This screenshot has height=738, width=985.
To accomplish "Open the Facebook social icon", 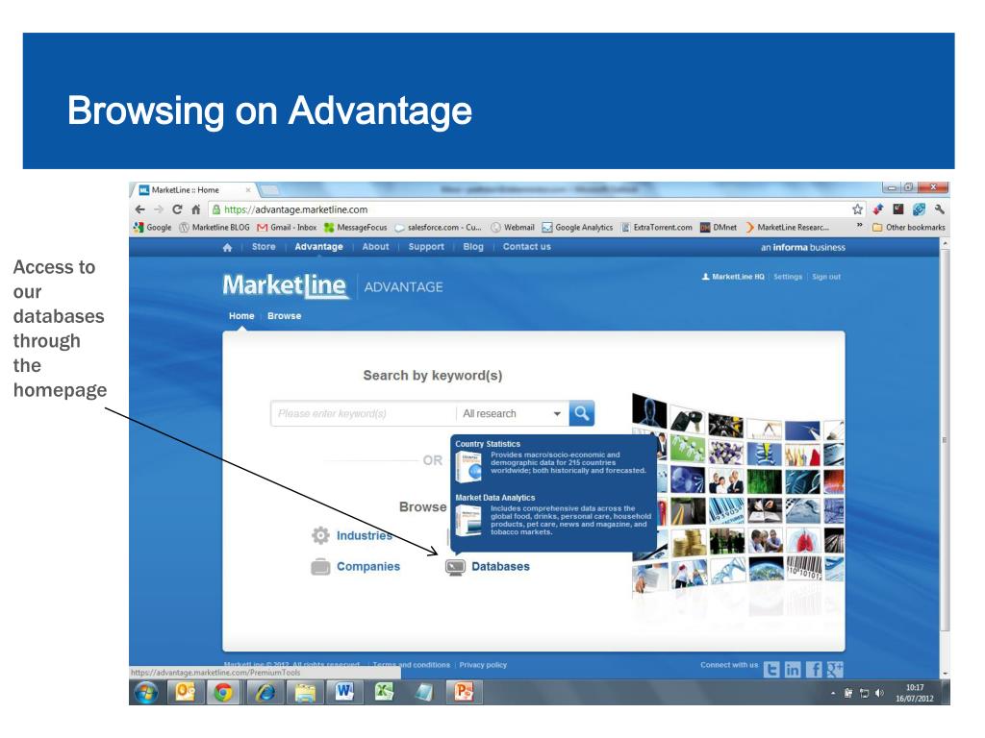I will coord(814,670).
